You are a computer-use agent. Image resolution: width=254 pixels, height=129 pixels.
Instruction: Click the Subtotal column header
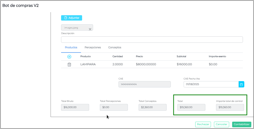(x=181, y=56)
